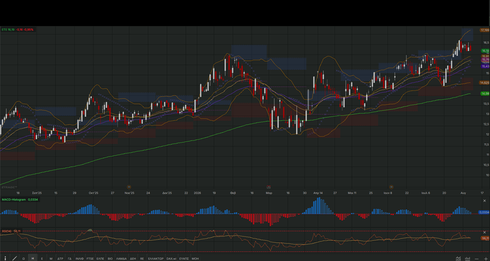Switch to the ΒΙΟ symbol
490x261 pixels.
(x=110, y=259)
